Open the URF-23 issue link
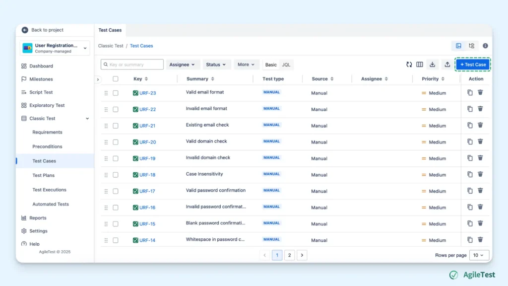 (x=147, y=93)
